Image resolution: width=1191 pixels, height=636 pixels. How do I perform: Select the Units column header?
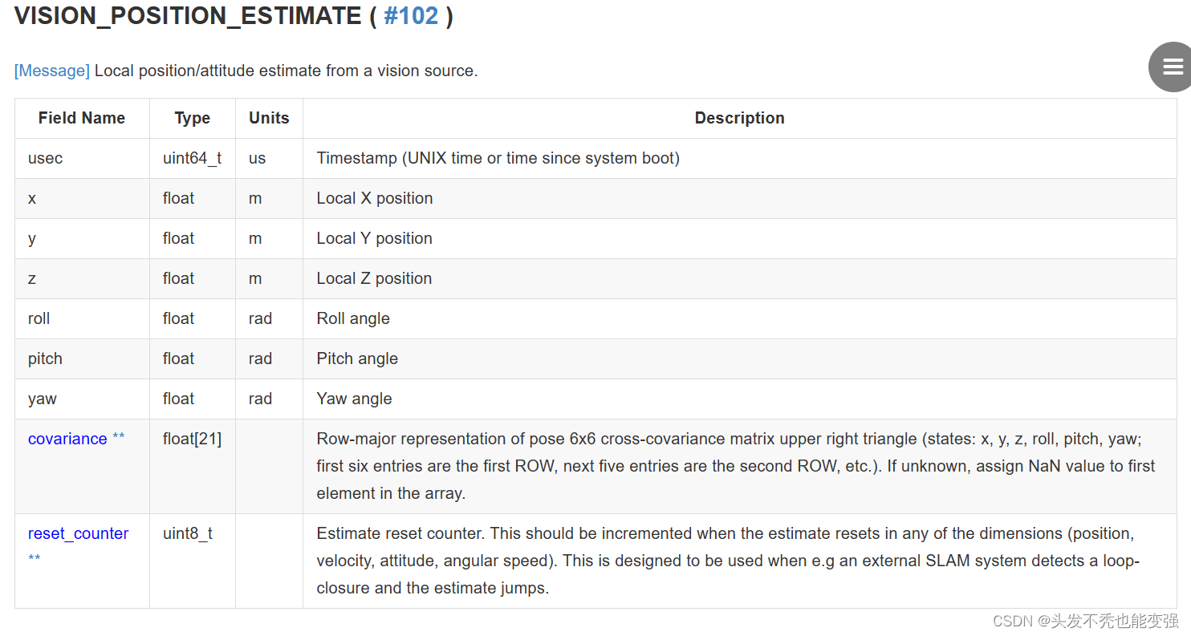[269, 118]
